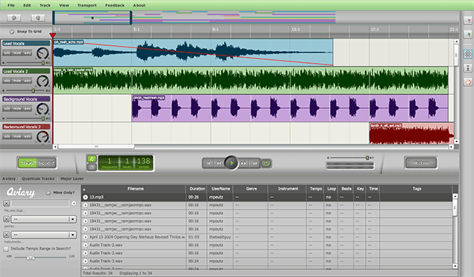Toggle the Snap To Grid checkbox

pos(12,31)
